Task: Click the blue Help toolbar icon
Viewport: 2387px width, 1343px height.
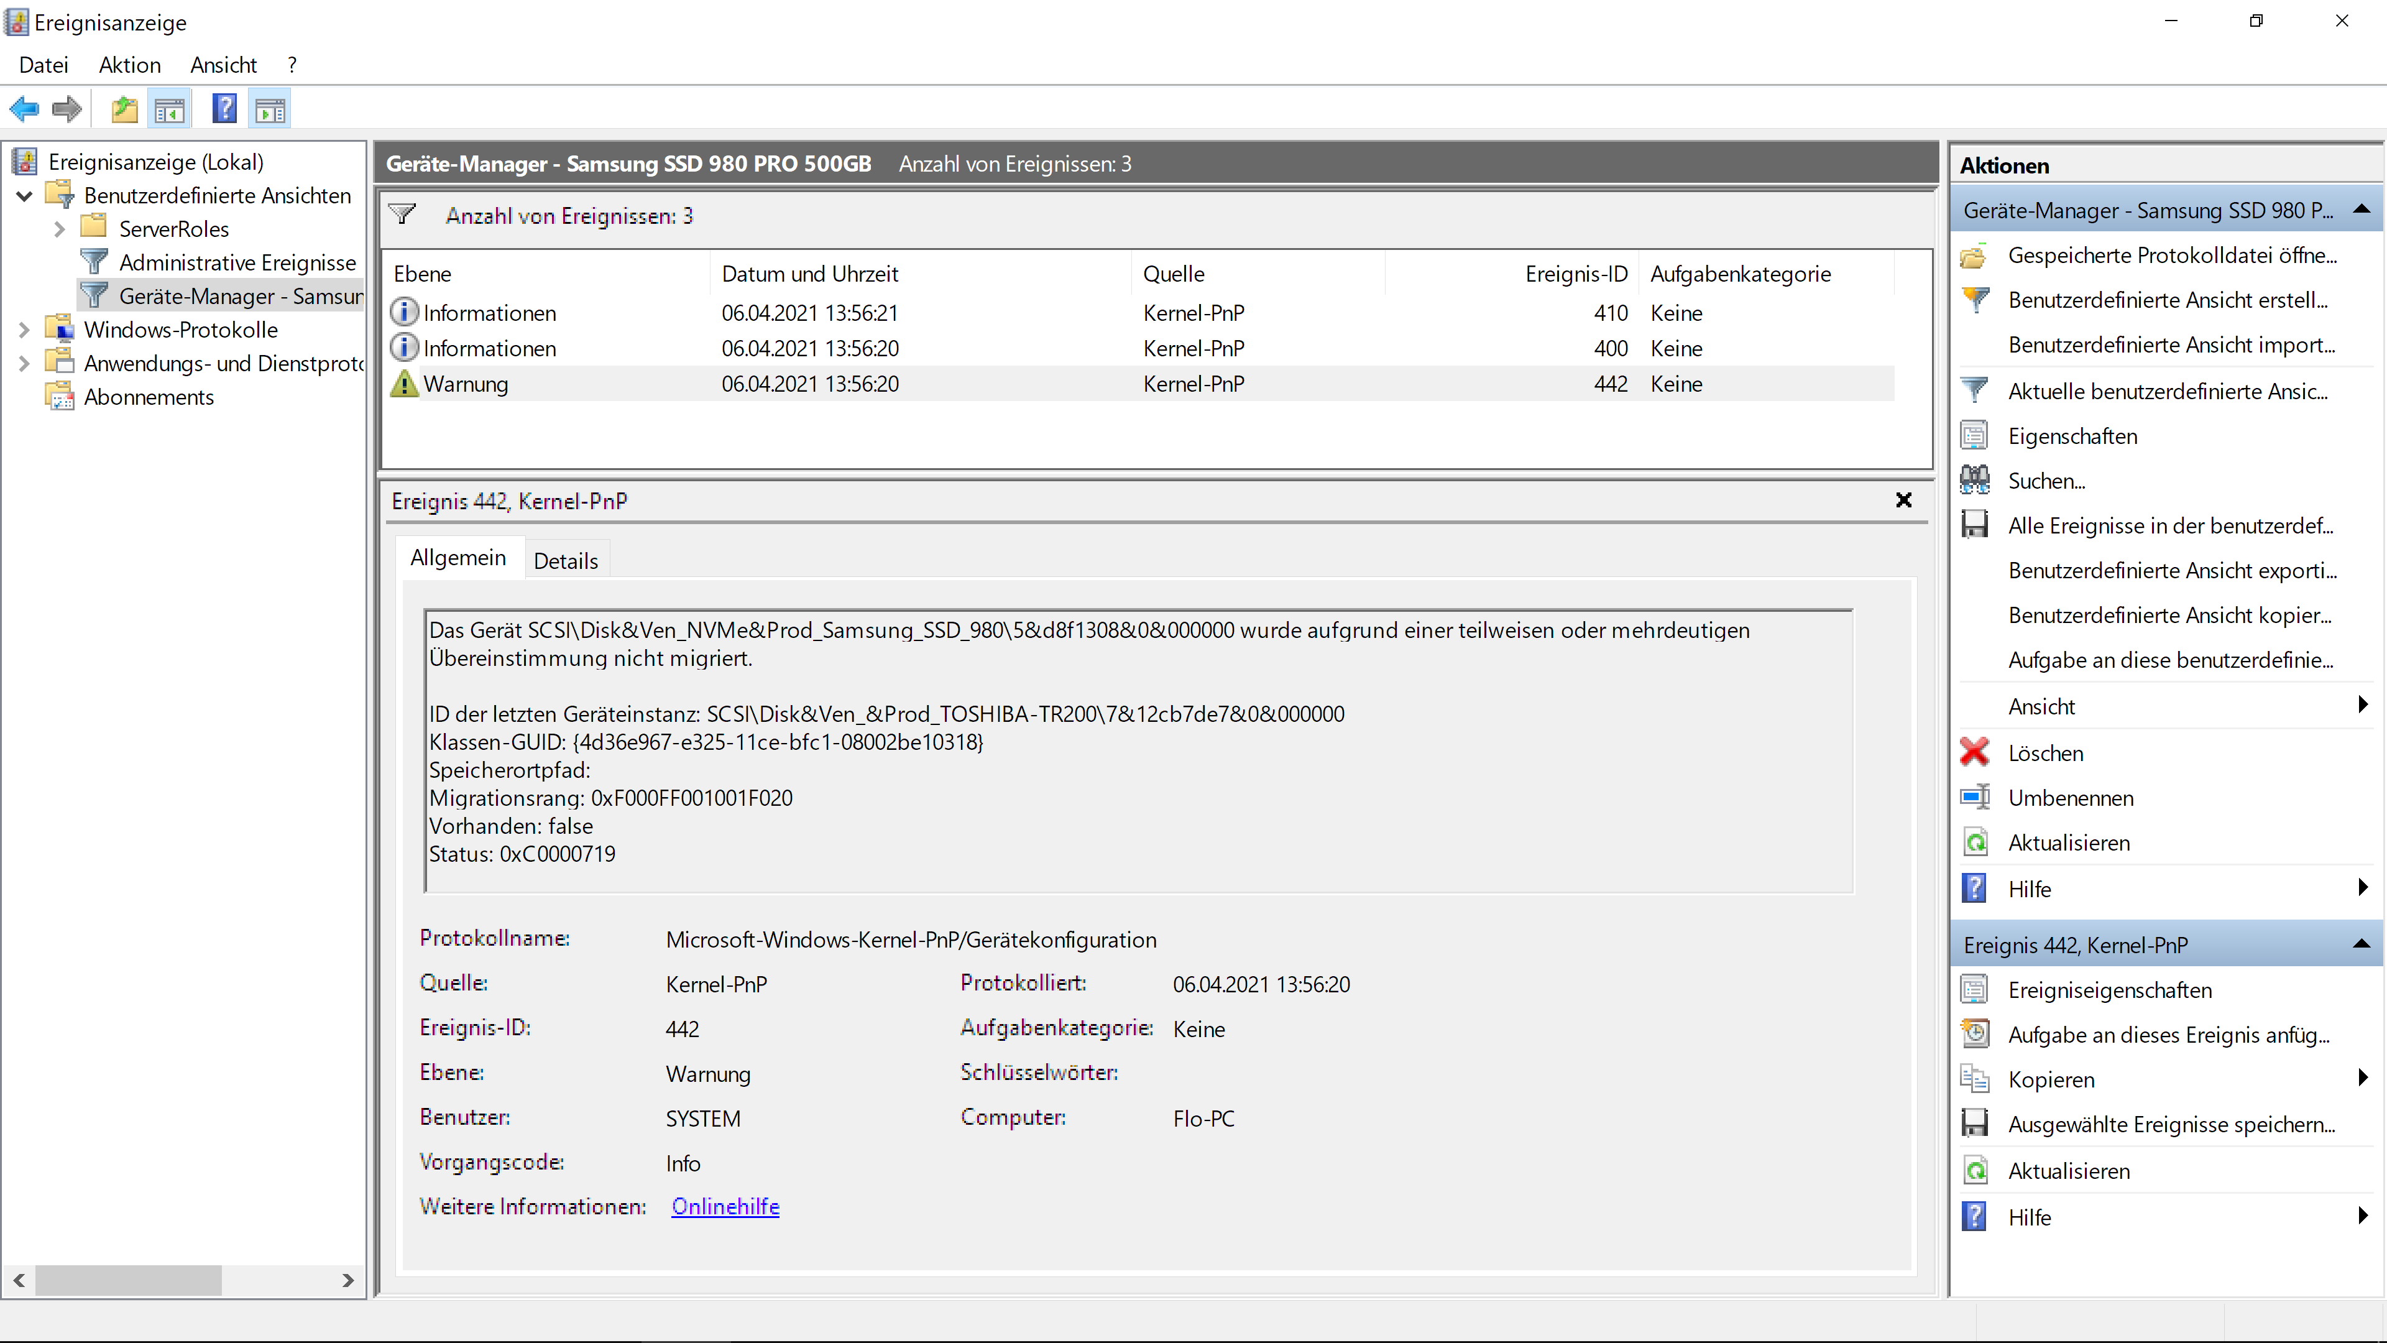Action: 224,109
